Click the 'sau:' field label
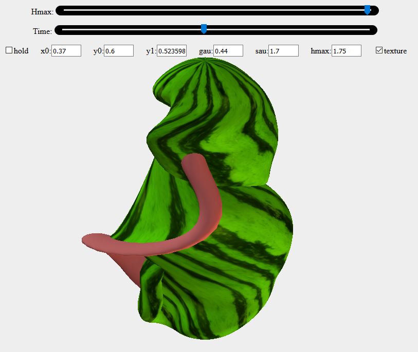Viewport: 418px width, 352px height. [x=262, y=51]
